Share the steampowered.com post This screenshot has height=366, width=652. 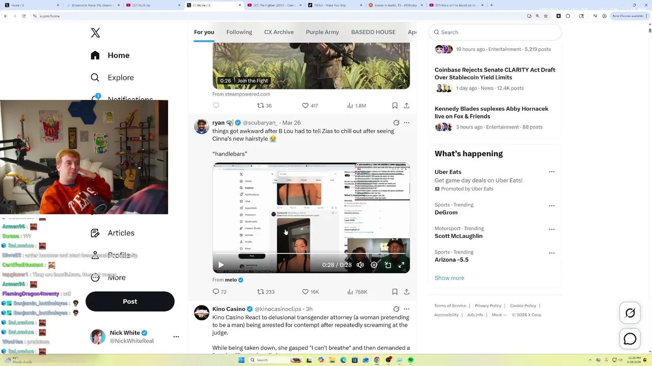(x=406, y=106)
